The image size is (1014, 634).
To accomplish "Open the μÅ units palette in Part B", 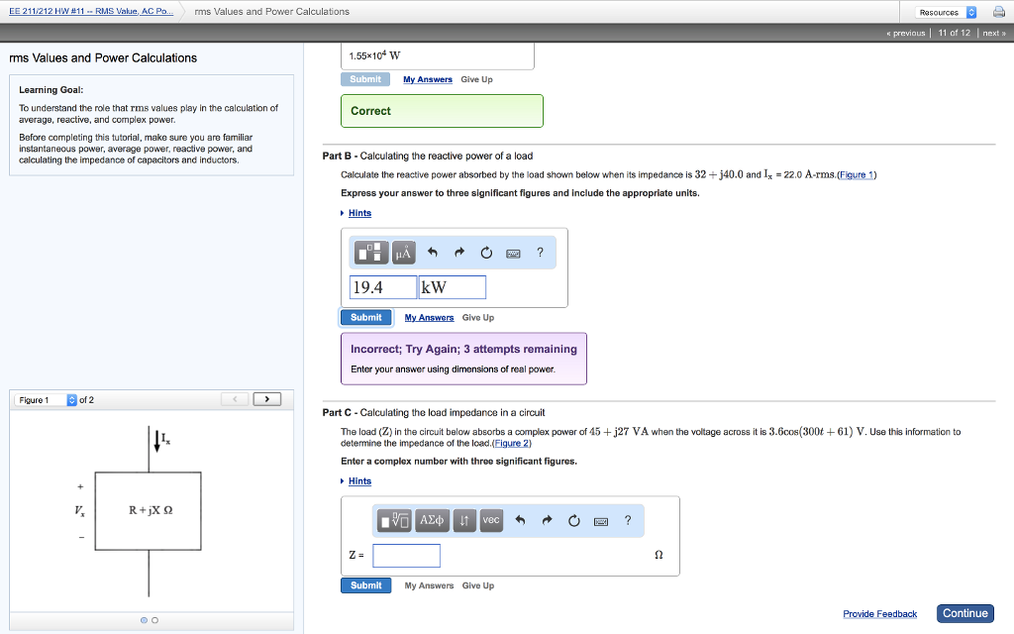I will click(404, 252).
